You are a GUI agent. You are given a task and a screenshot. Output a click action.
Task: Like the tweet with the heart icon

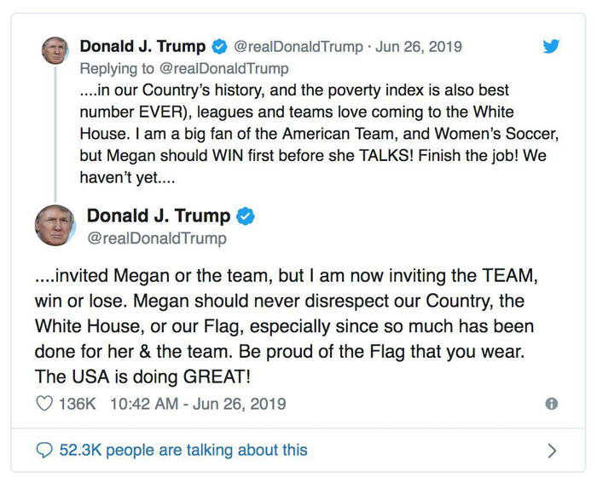coord(44,404)
